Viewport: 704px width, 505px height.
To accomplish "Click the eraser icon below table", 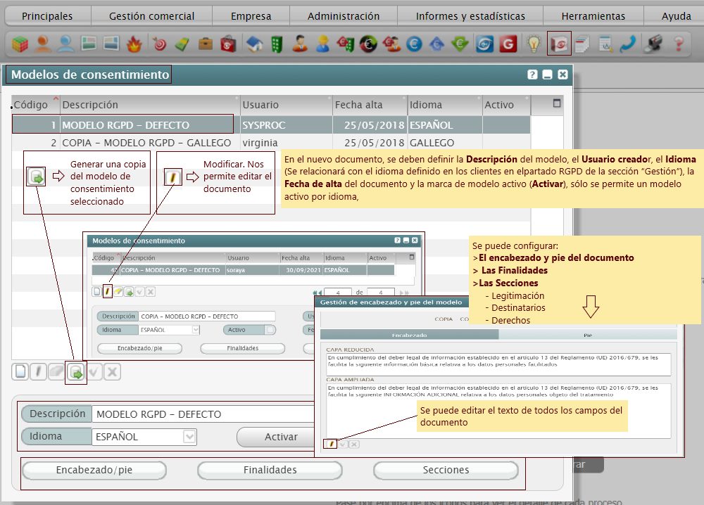I will tap(56, 372).
